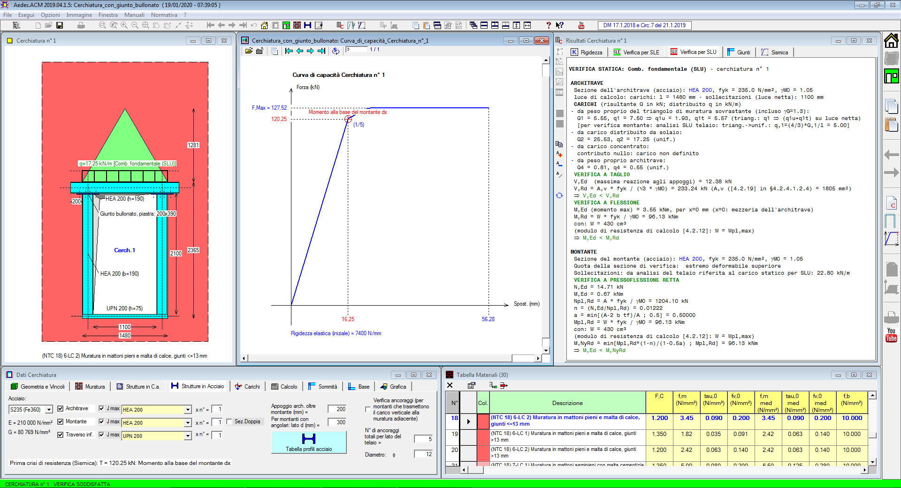
Task: Expand the UPN 200 profile dropdown
Action: pos(188,436)
